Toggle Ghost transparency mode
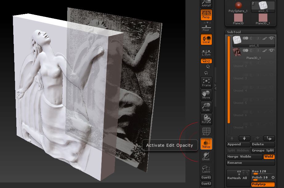Image resolution: width=284 pixels, height=188 pixels. [x=206, y=156]
